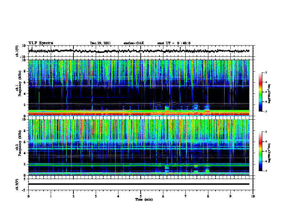285x220 pixels.
Task: Click time axis tick label "3"
Action: pos(96,196)
